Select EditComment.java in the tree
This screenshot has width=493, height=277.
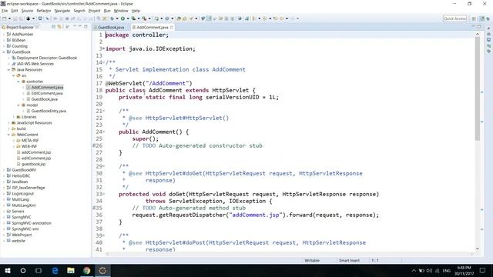coord(47,93)
